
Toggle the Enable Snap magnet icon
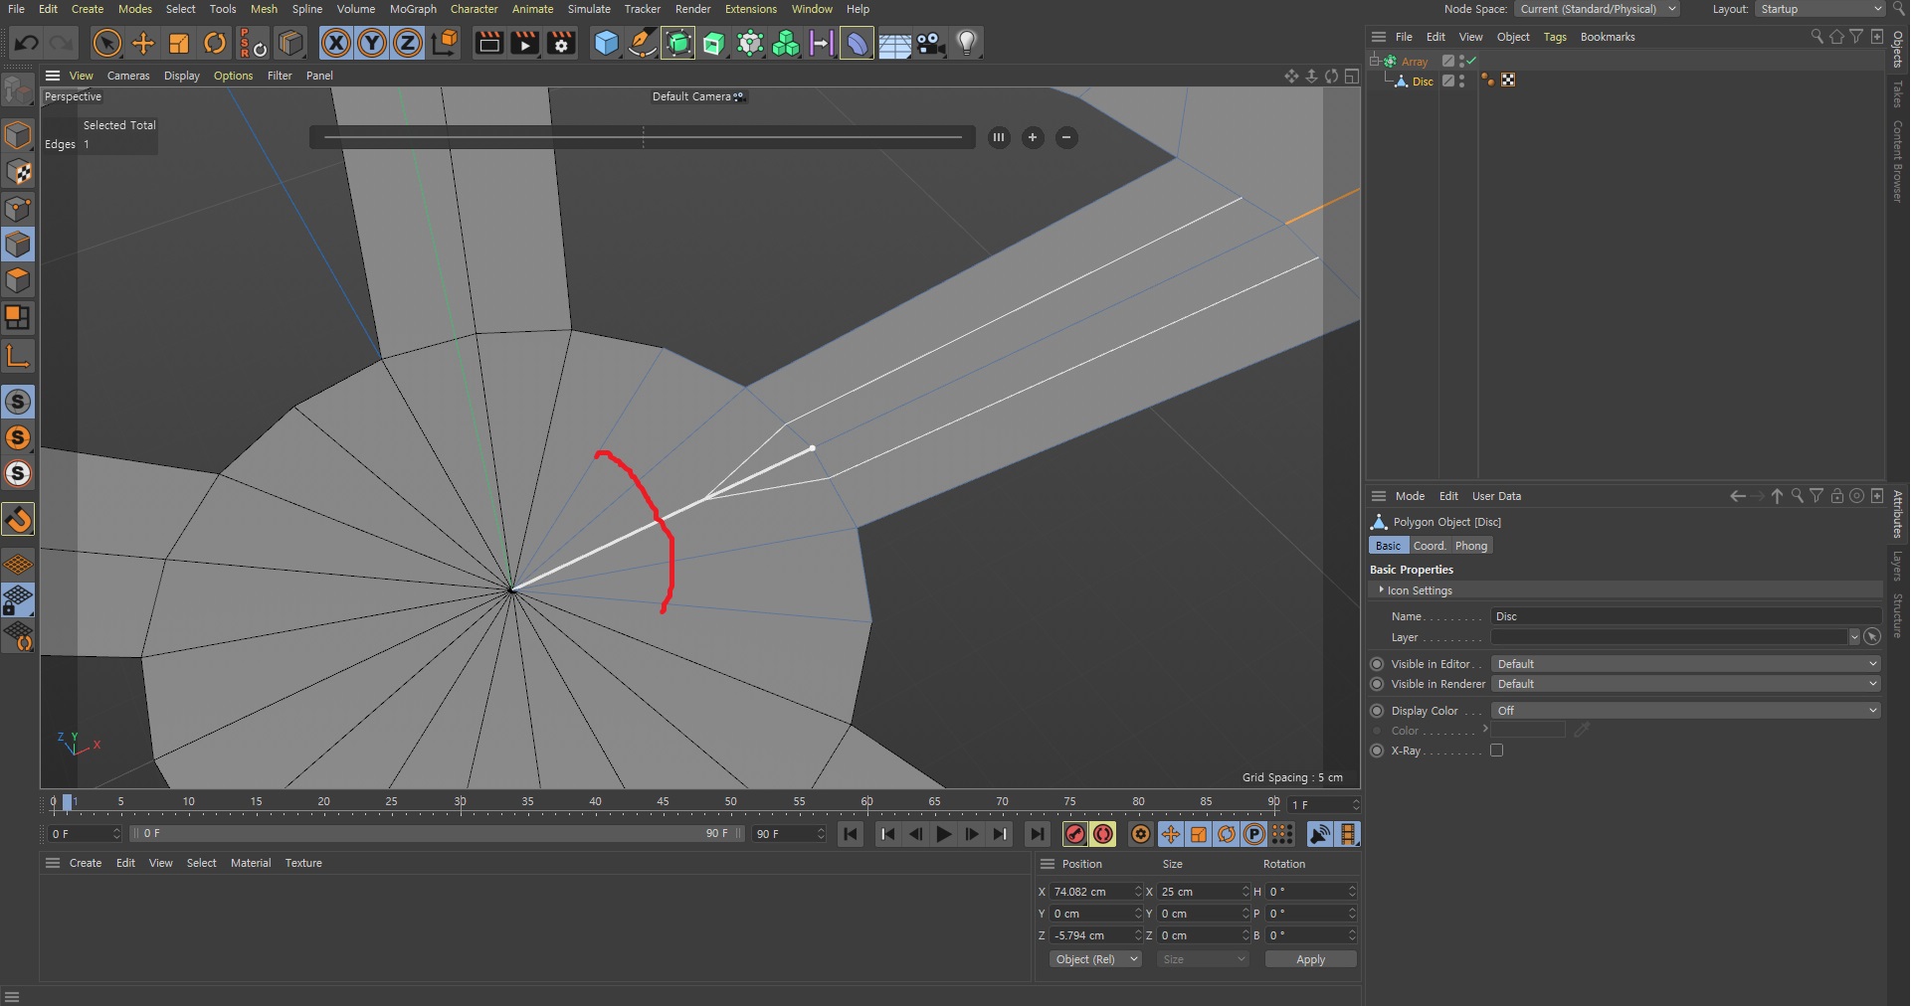coord(18,519)
